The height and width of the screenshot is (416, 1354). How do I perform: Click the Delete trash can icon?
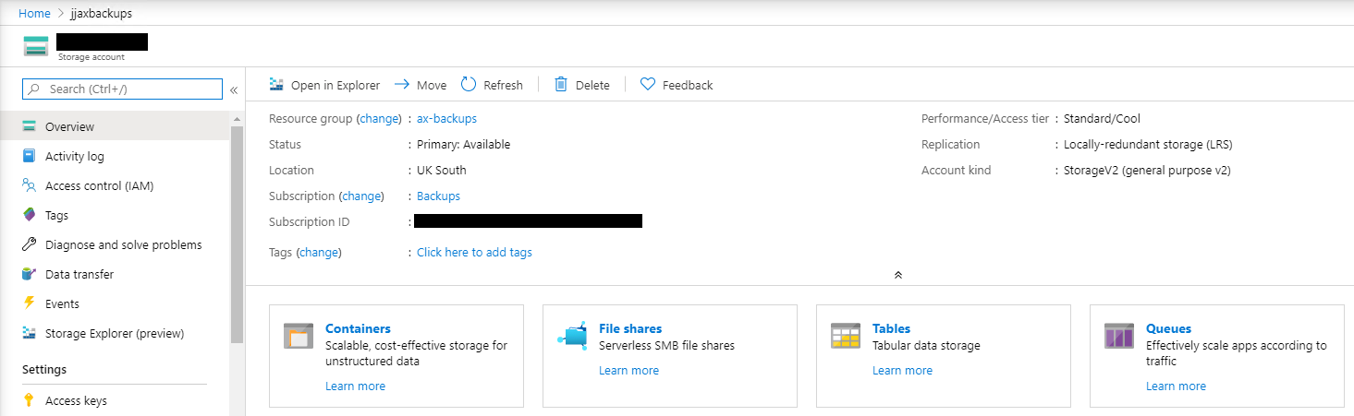point(561,84)
